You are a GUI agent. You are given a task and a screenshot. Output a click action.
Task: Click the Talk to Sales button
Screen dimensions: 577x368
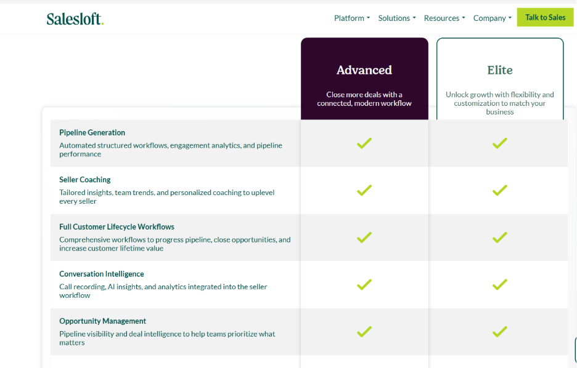click(x=545, y=17)
